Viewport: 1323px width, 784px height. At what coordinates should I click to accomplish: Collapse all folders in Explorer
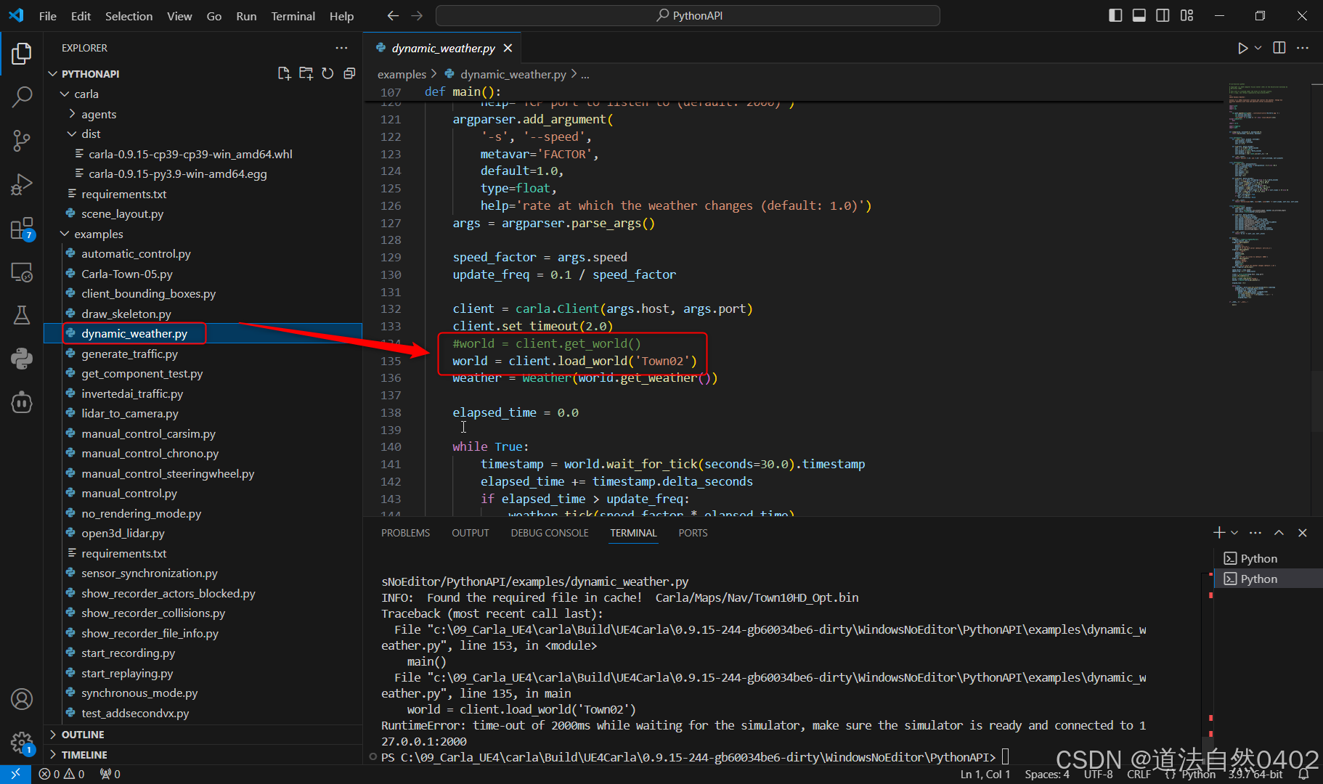click(349, 73)
